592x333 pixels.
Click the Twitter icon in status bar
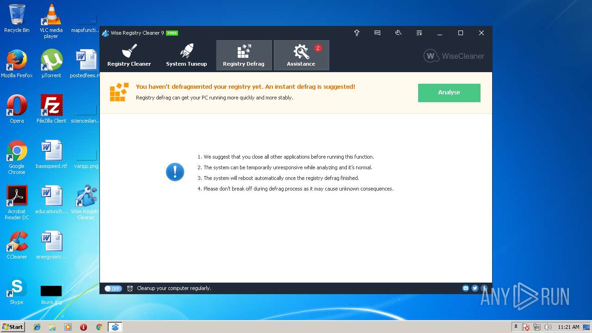click(475, 288)
